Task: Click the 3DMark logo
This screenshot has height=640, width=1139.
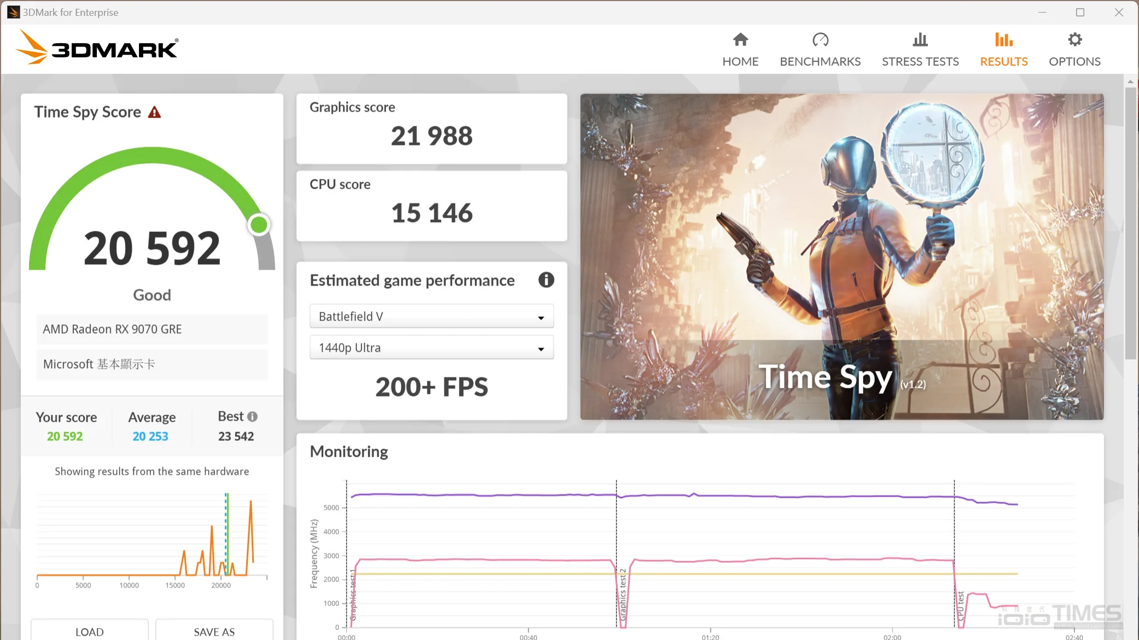Action: (x=97, y=48)
